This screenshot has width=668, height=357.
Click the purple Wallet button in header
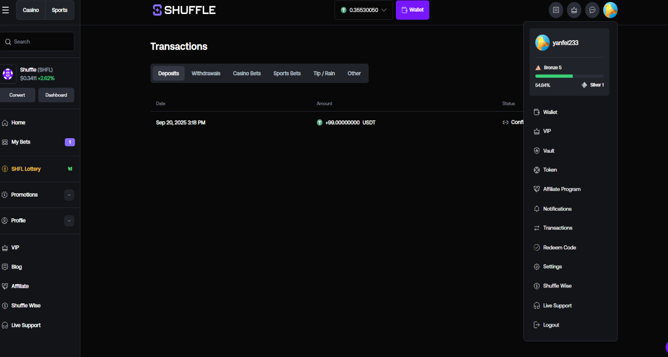[412, 10]
